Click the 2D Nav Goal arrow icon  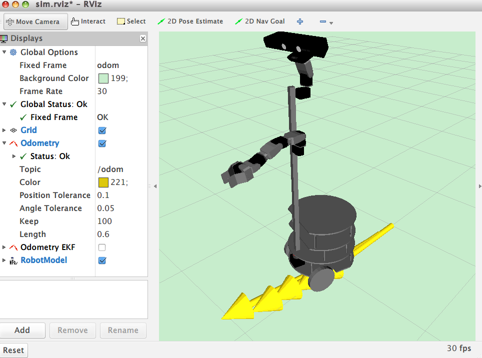click(x=238, y=21)
